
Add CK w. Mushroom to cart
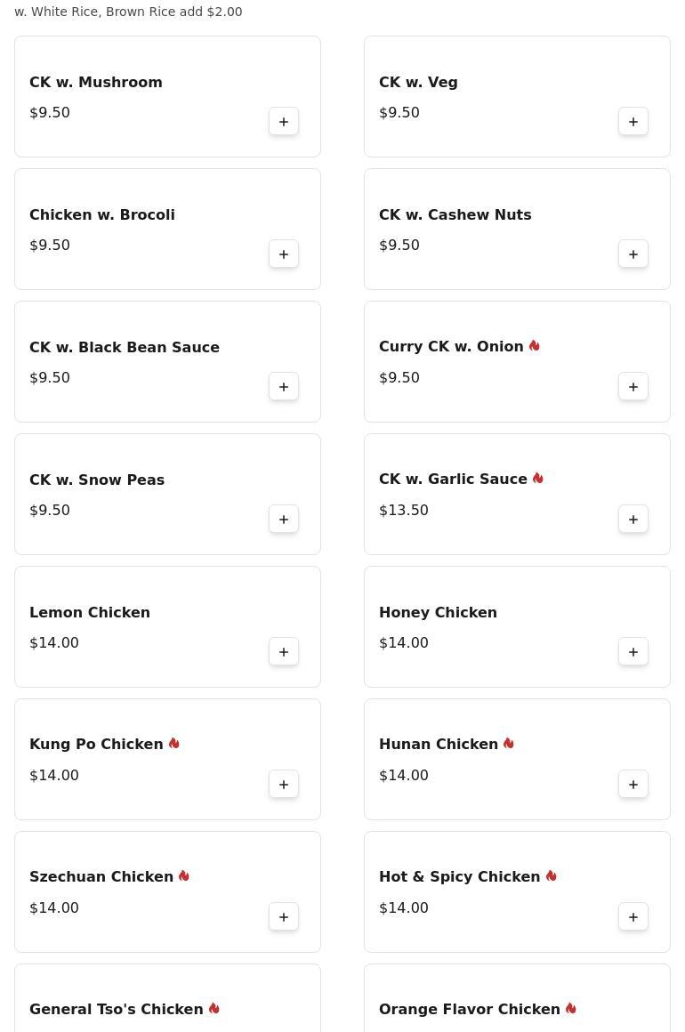click(x=284, y=122)
